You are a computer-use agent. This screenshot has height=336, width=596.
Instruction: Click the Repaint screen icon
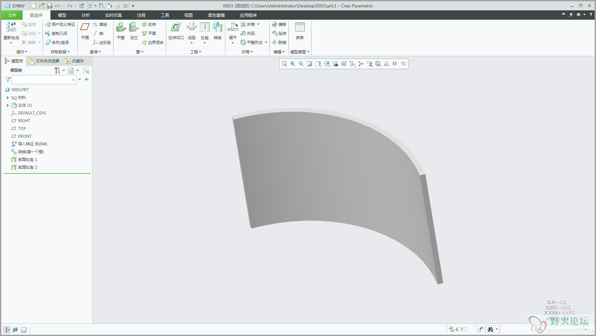tap(309, 64)
